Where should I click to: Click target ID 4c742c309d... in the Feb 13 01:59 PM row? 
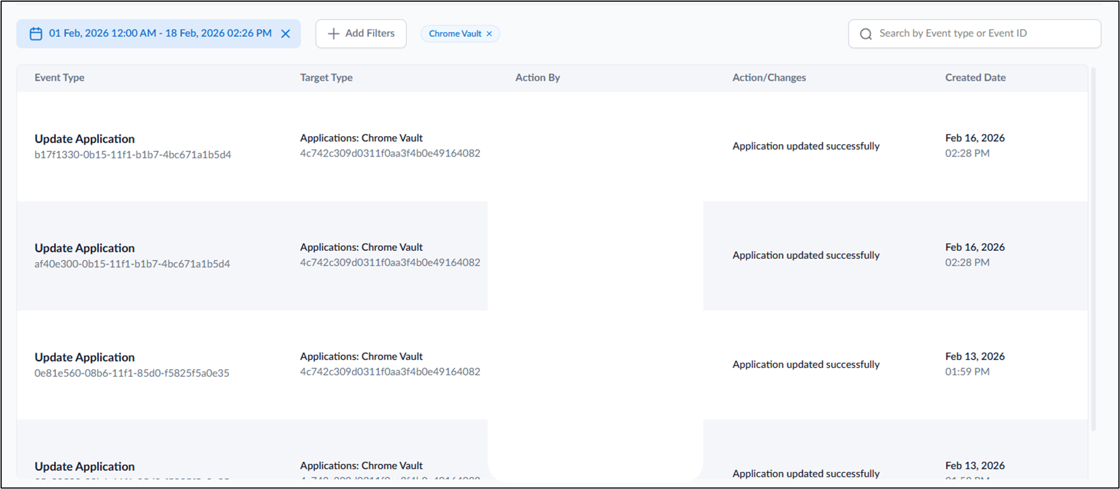(390, 372)
